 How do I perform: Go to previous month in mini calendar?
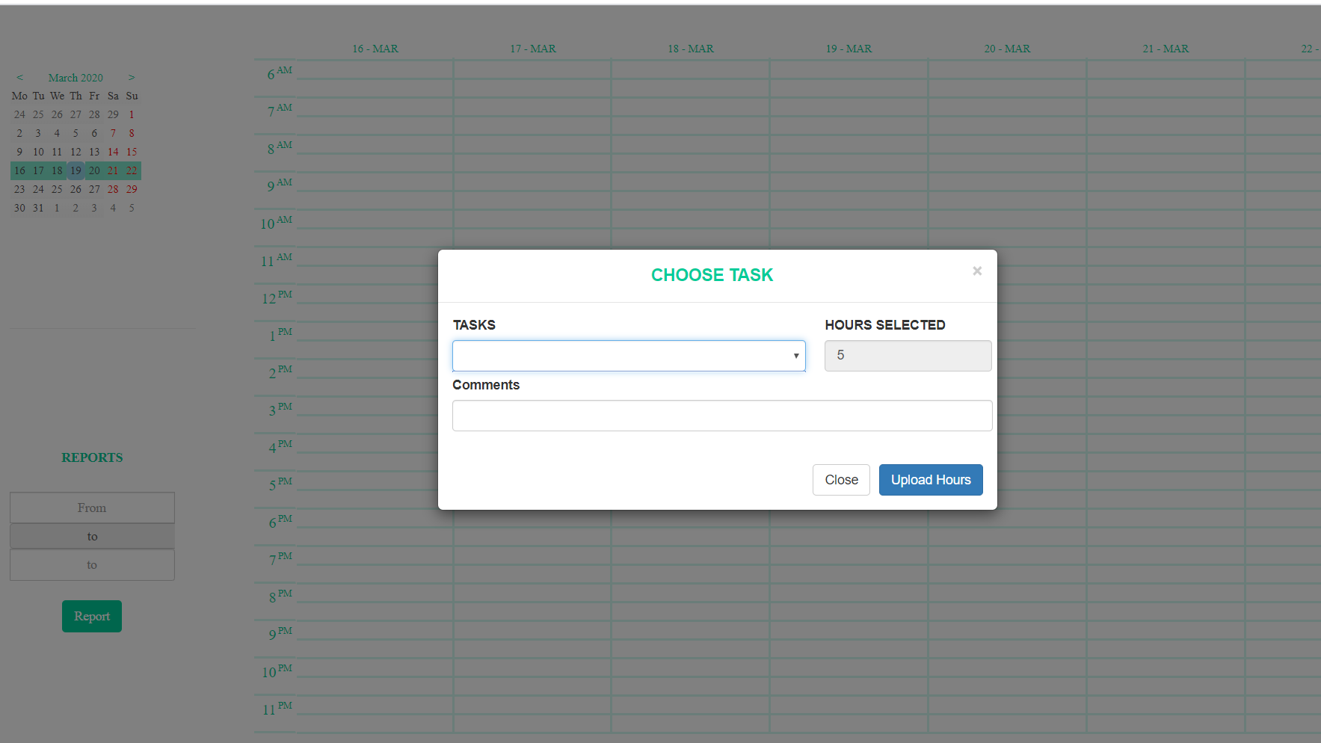[x=20, y=78]
